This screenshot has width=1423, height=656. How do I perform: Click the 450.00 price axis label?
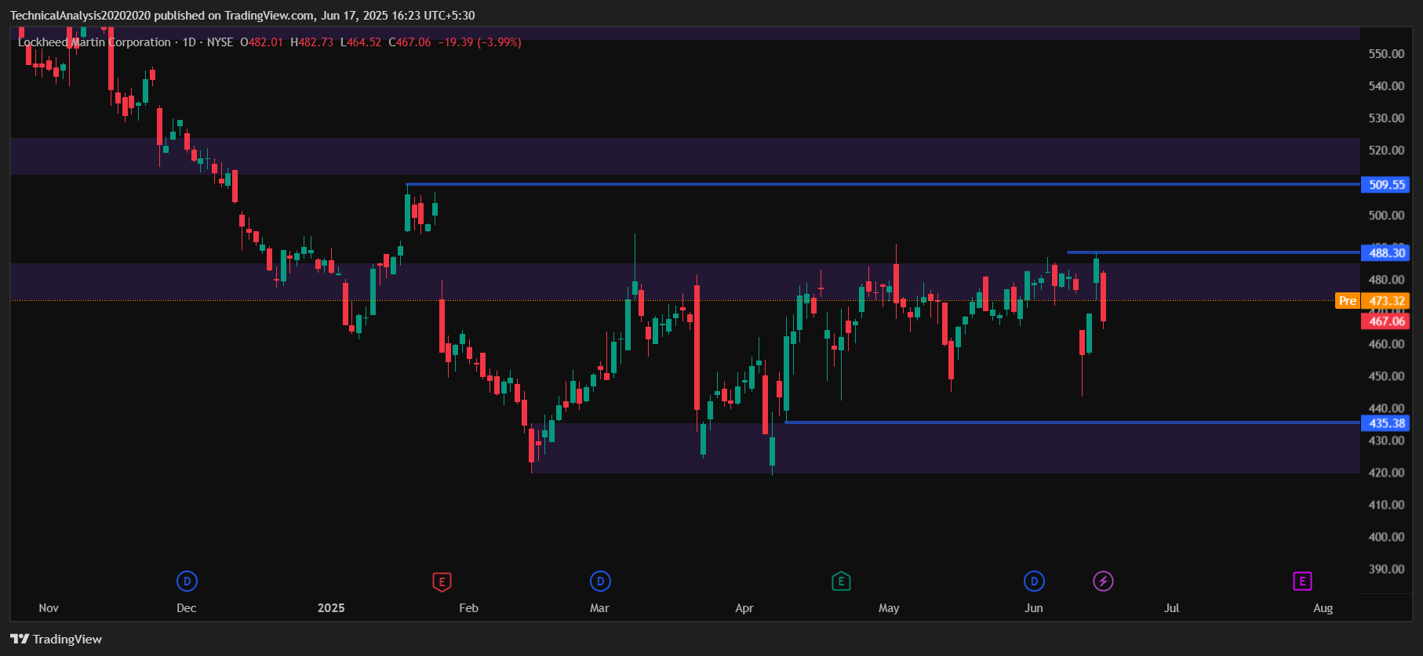[x=1386, y=376]
